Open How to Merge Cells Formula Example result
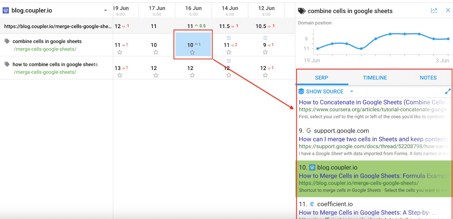This screenshot has height=219, width=453. coord(374,176)
